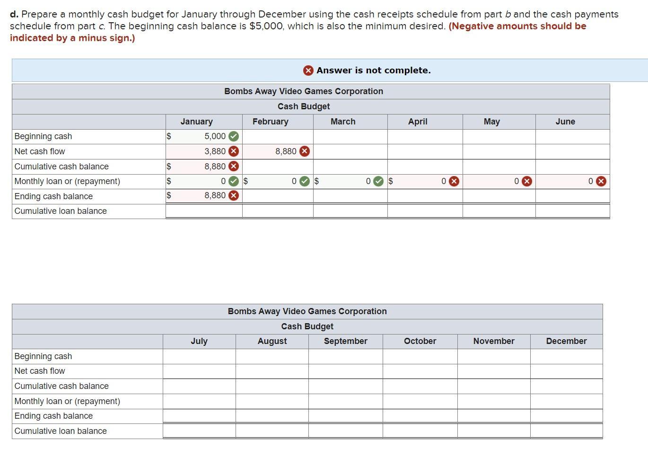Click 'Cumulative loan balance' label in second table
The height and width of the screenshot is (458, 648).
point(61,431)
